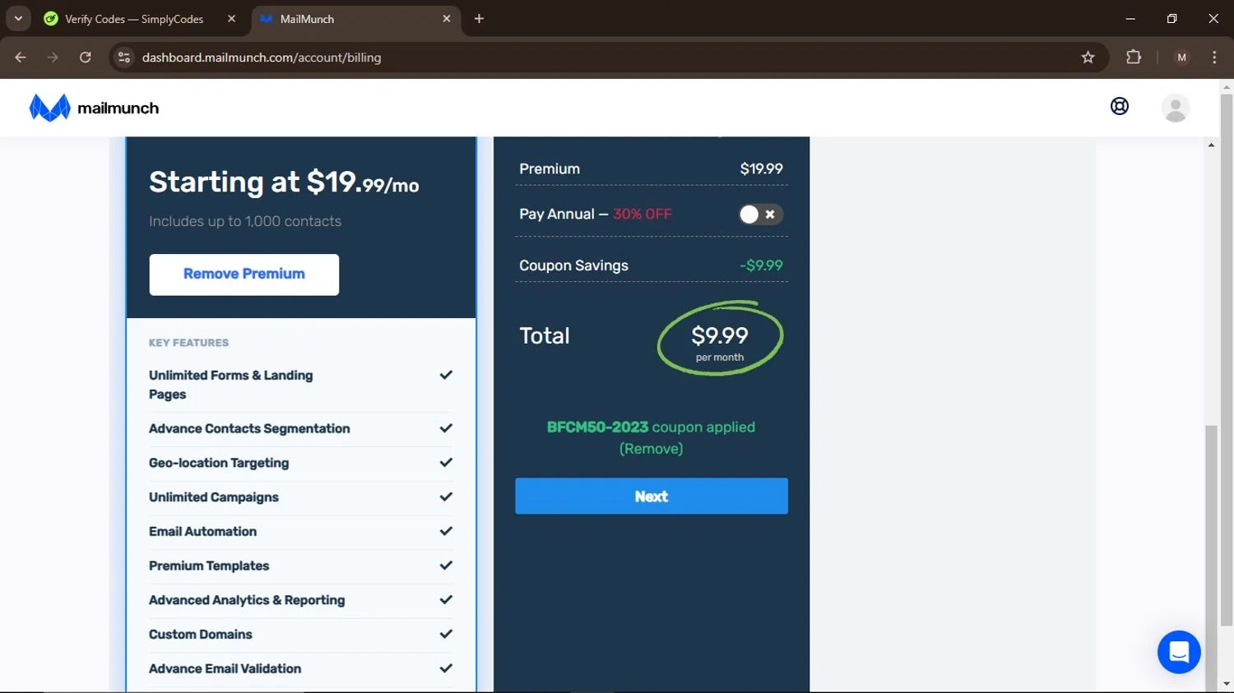Click 'BFCM50-2023' coupon code text

click(597, 427)
